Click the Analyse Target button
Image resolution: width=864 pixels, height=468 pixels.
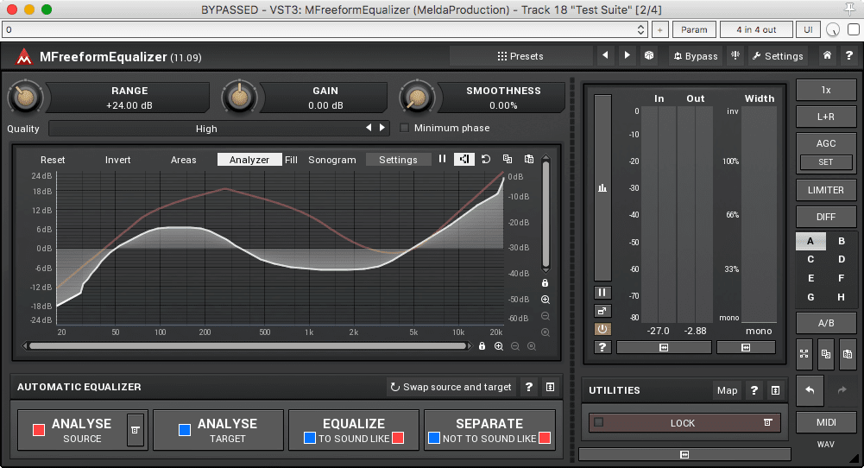218,430
